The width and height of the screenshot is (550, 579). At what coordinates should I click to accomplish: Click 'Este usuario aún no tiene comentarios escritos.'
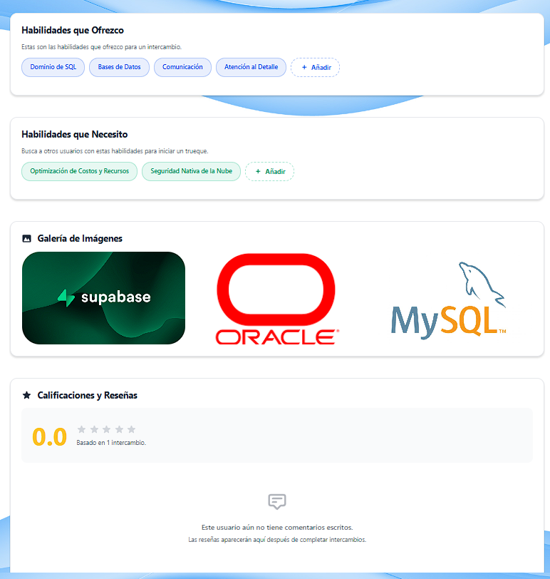pyautogui.click(x=277, y=528)
